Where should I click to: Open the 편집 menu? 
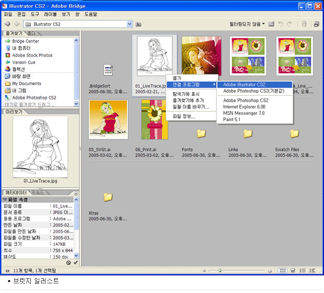pos(21,14)
